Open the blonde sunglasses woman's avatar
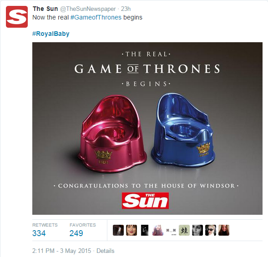Image resolution: width=268 pixels, height=257 pixels. pos(211,230)
